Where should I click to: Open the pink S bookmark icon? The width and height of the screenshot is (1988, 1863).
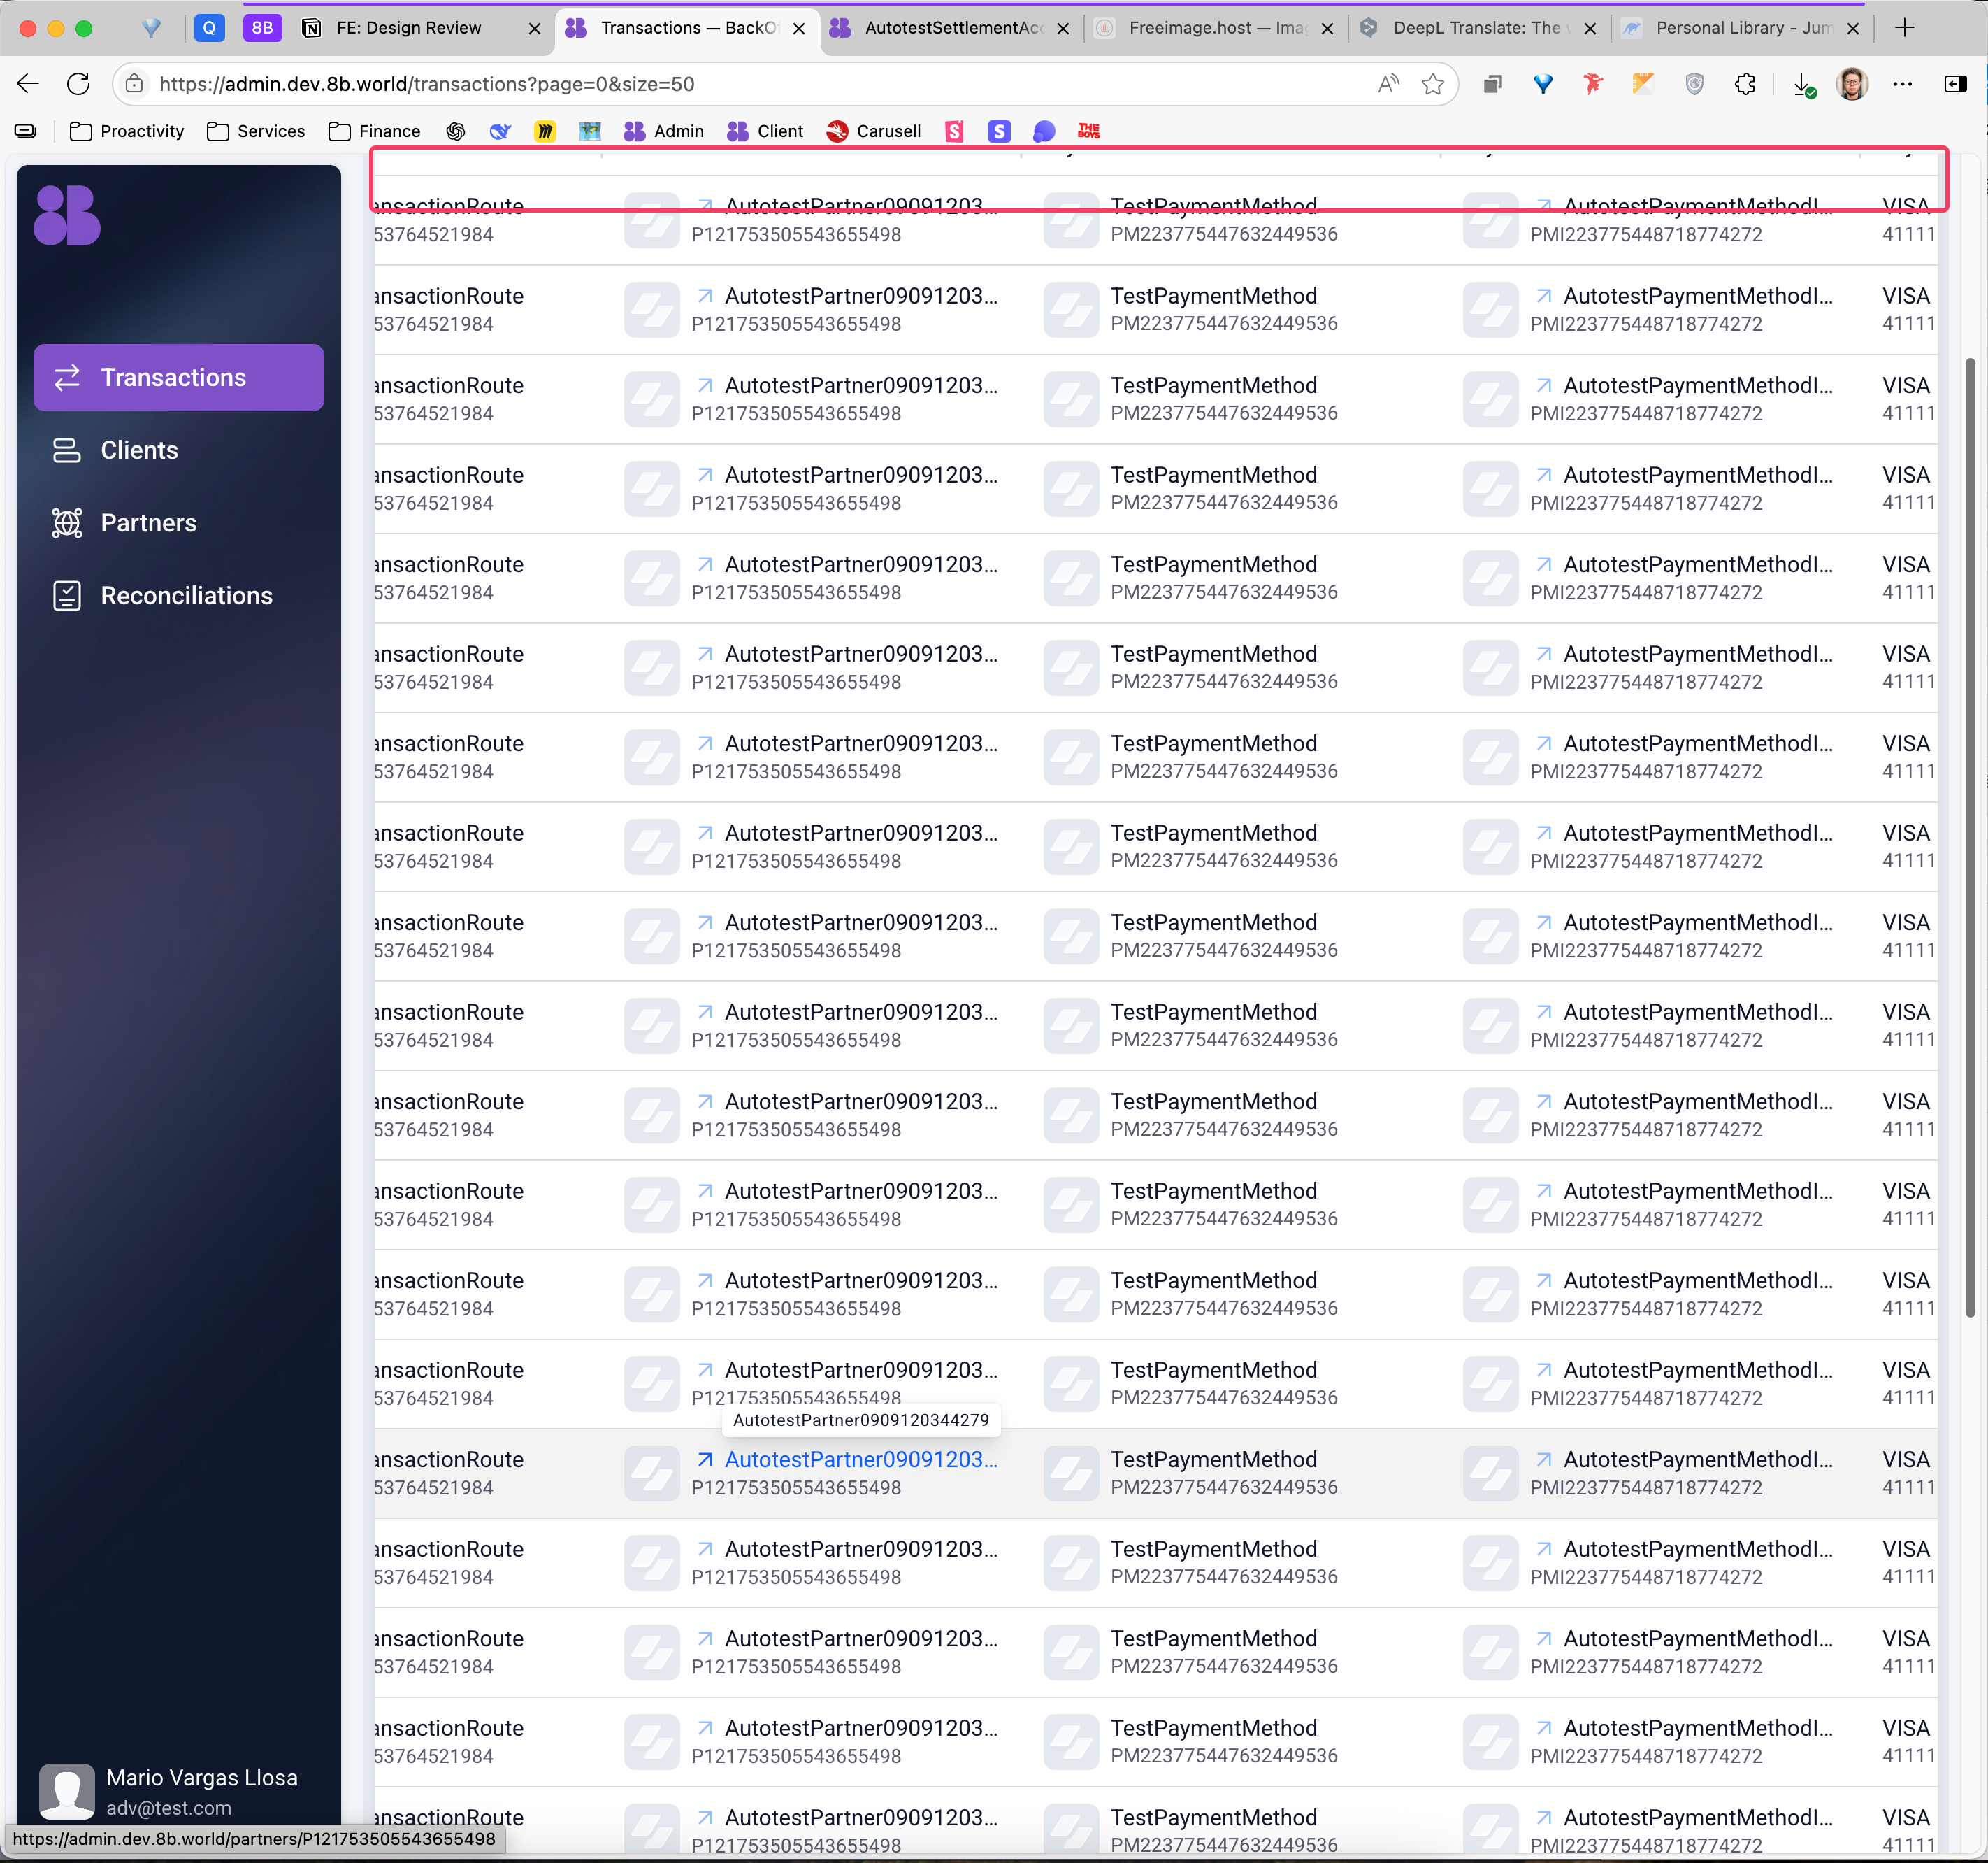[x=955, y=131]
